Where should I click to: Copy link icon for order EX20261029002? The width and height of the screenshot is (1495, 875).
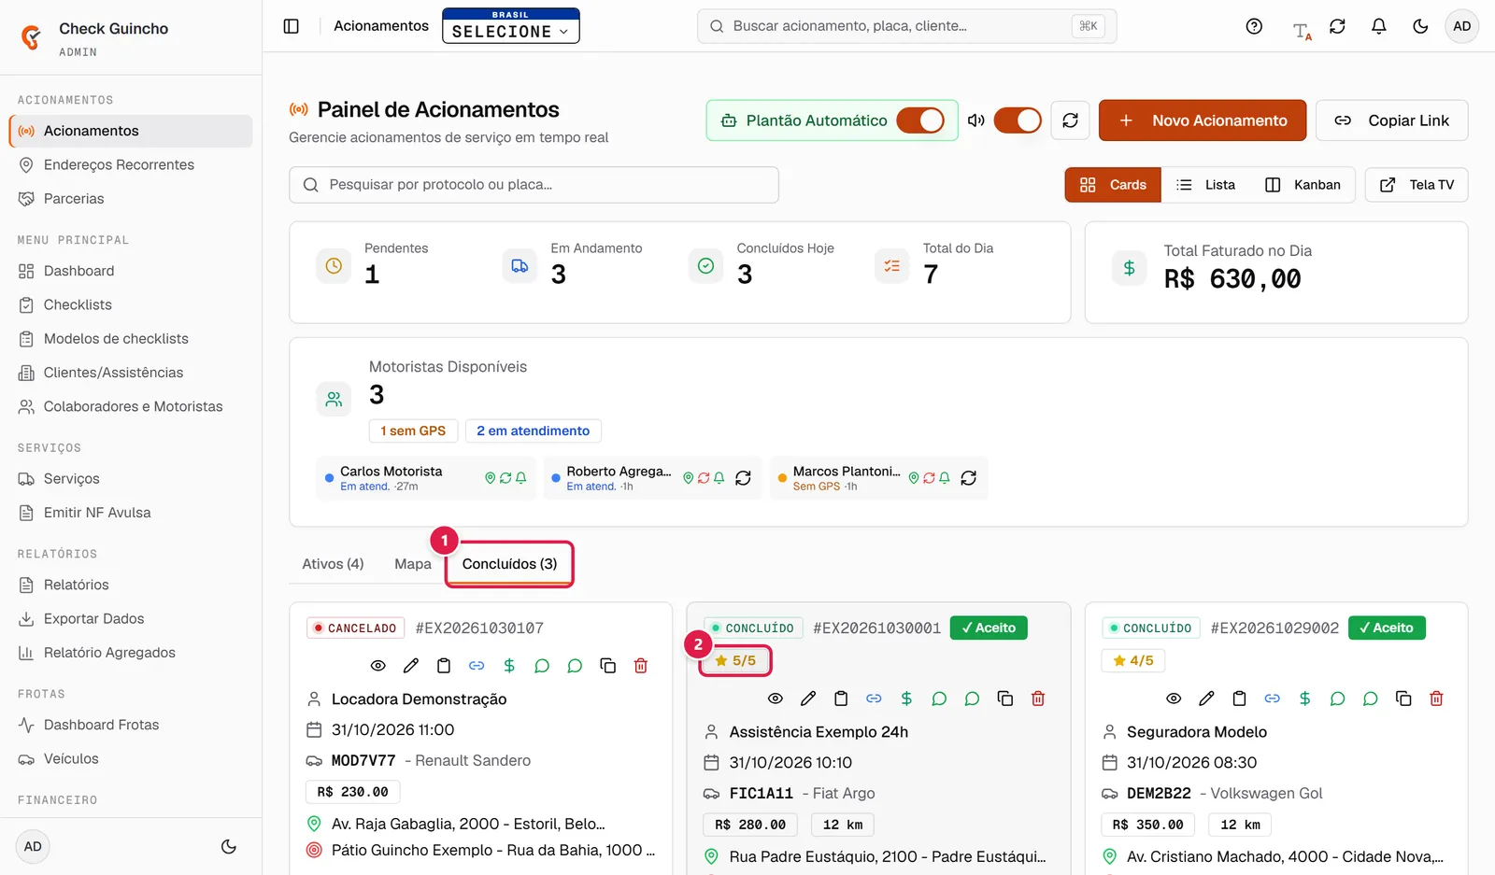[x=1273, y=699]
